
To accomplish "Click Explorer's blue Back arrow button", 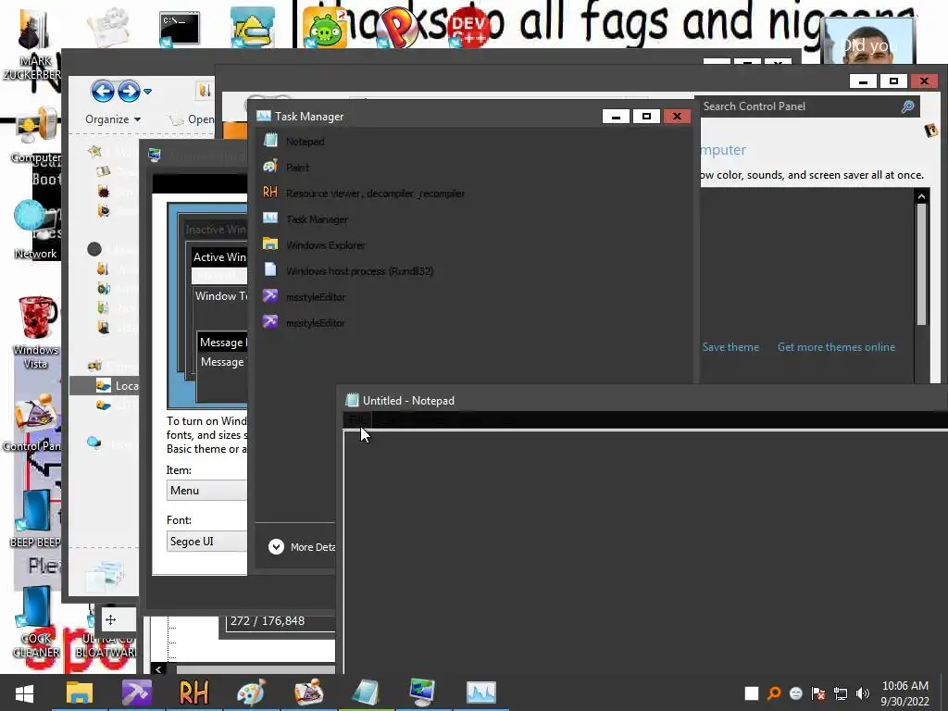I will [103, 92].
